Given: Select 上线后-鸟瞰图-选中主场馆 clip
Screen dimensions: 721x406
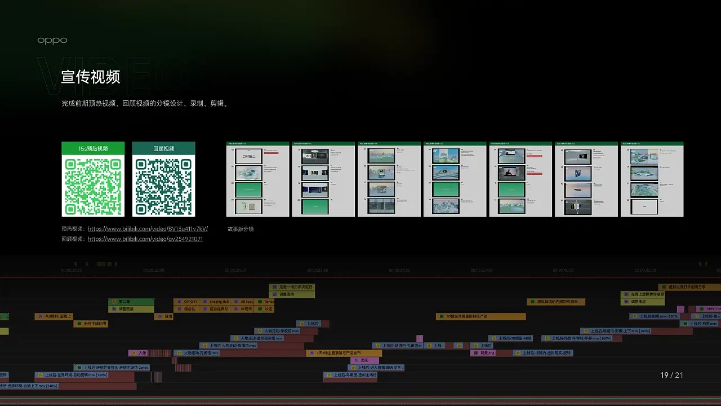Looking at the screenshot, I should (350, 375).
